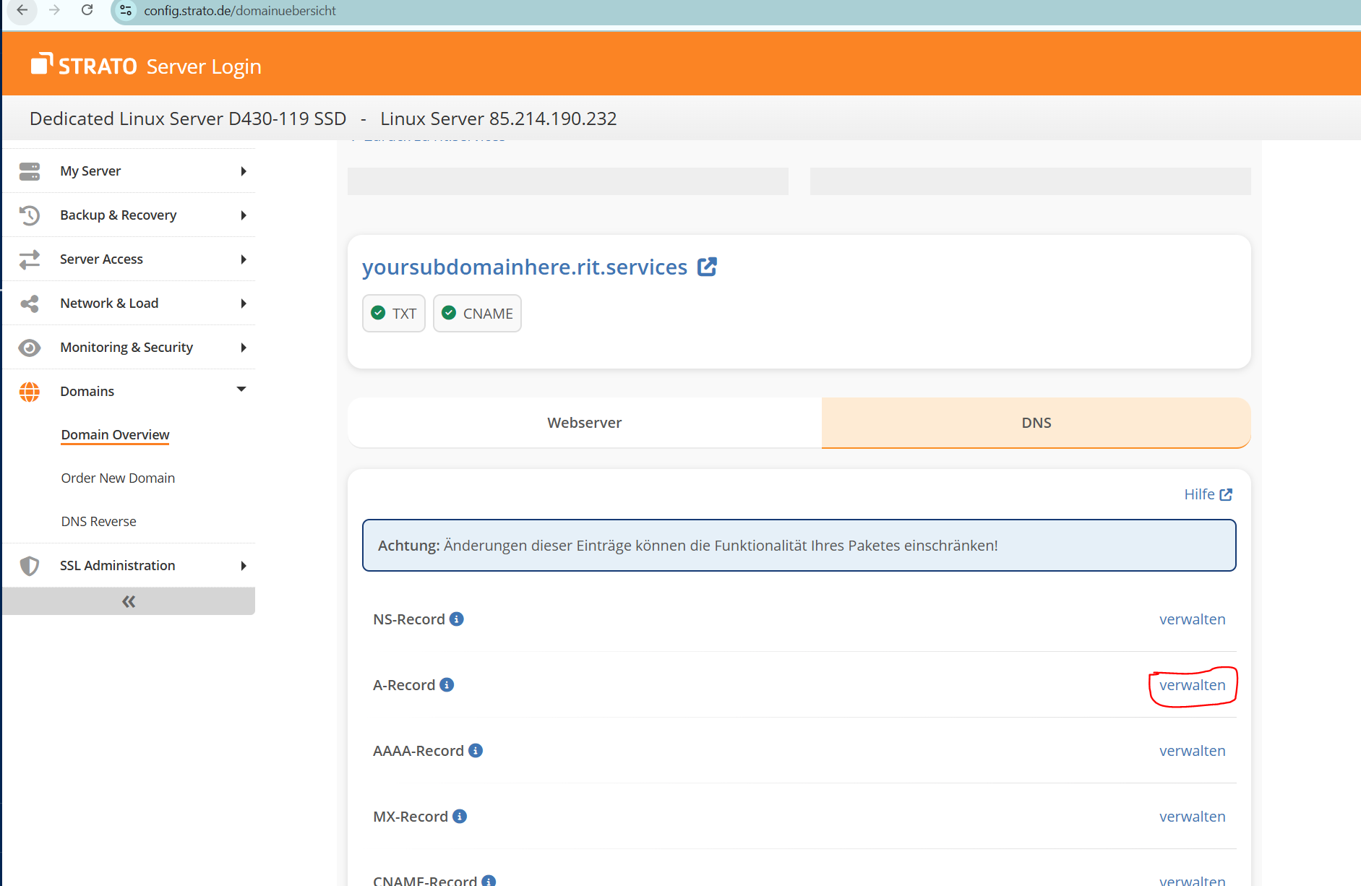Click the Backup & Recovery clock icon
This screenshot has width=1361, height=886.
30,215
